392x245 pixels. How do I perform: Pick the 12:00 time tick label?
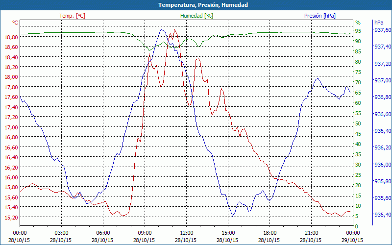click(x=186, y=233)
